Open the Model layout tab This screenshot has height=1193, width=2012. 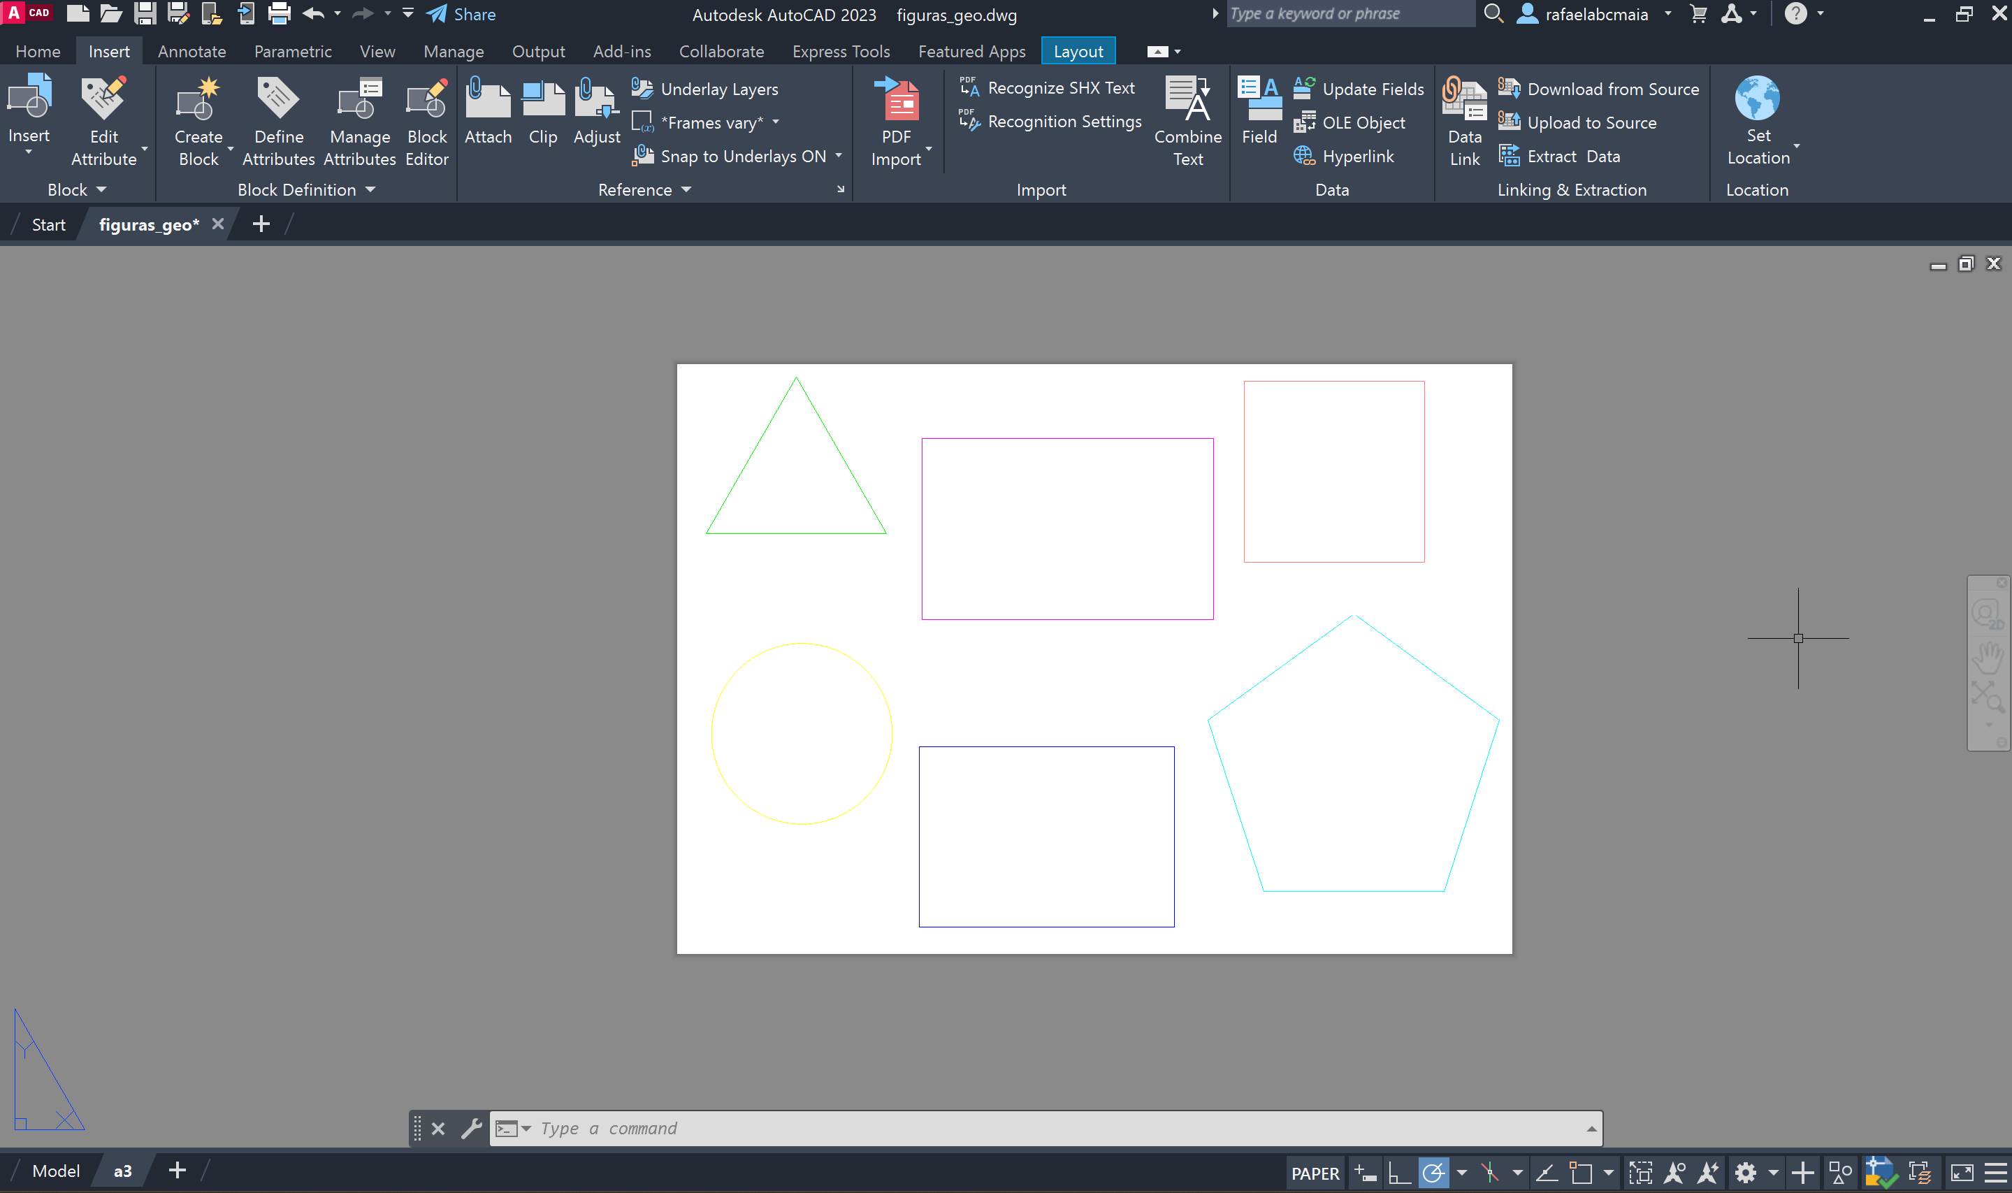coord(55,1171)
